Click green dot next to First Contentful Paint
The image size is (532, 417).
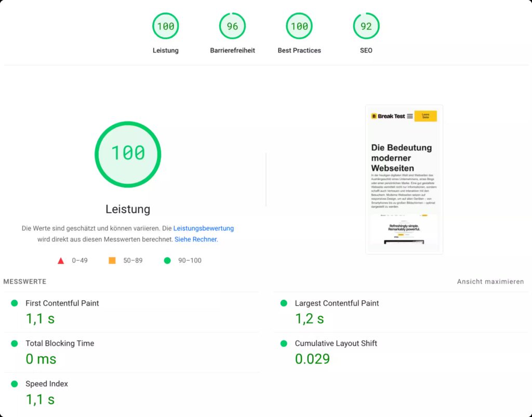[15, 303]
